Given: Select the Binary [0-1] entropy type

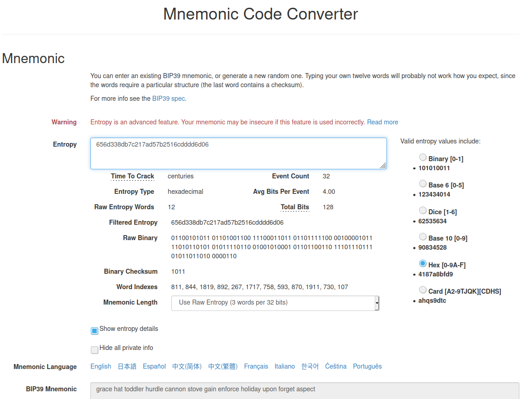Looking at the screenshot, I should pos(423,157).
